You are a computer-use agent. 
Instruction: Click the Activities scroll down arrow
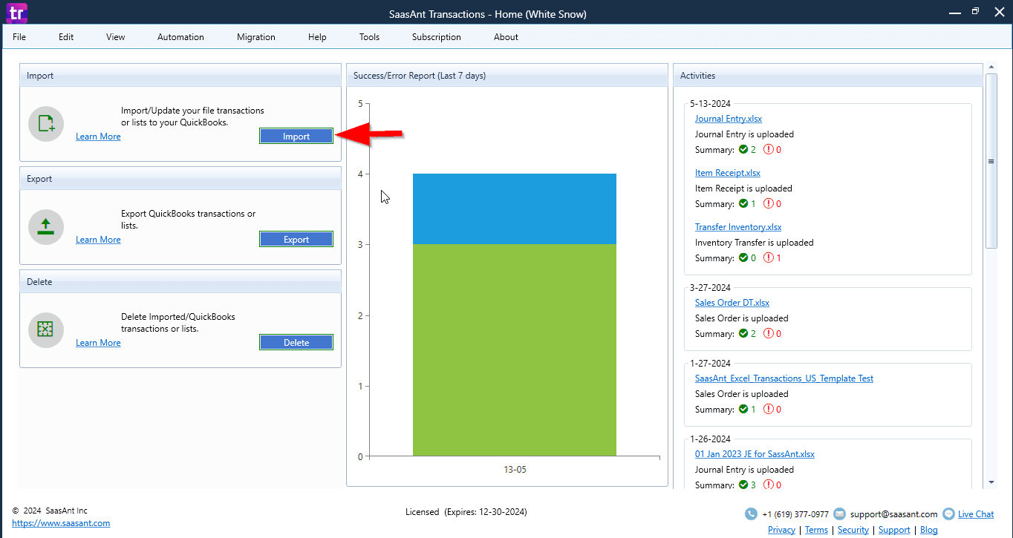pyautogui.click(x=991, y=482)
